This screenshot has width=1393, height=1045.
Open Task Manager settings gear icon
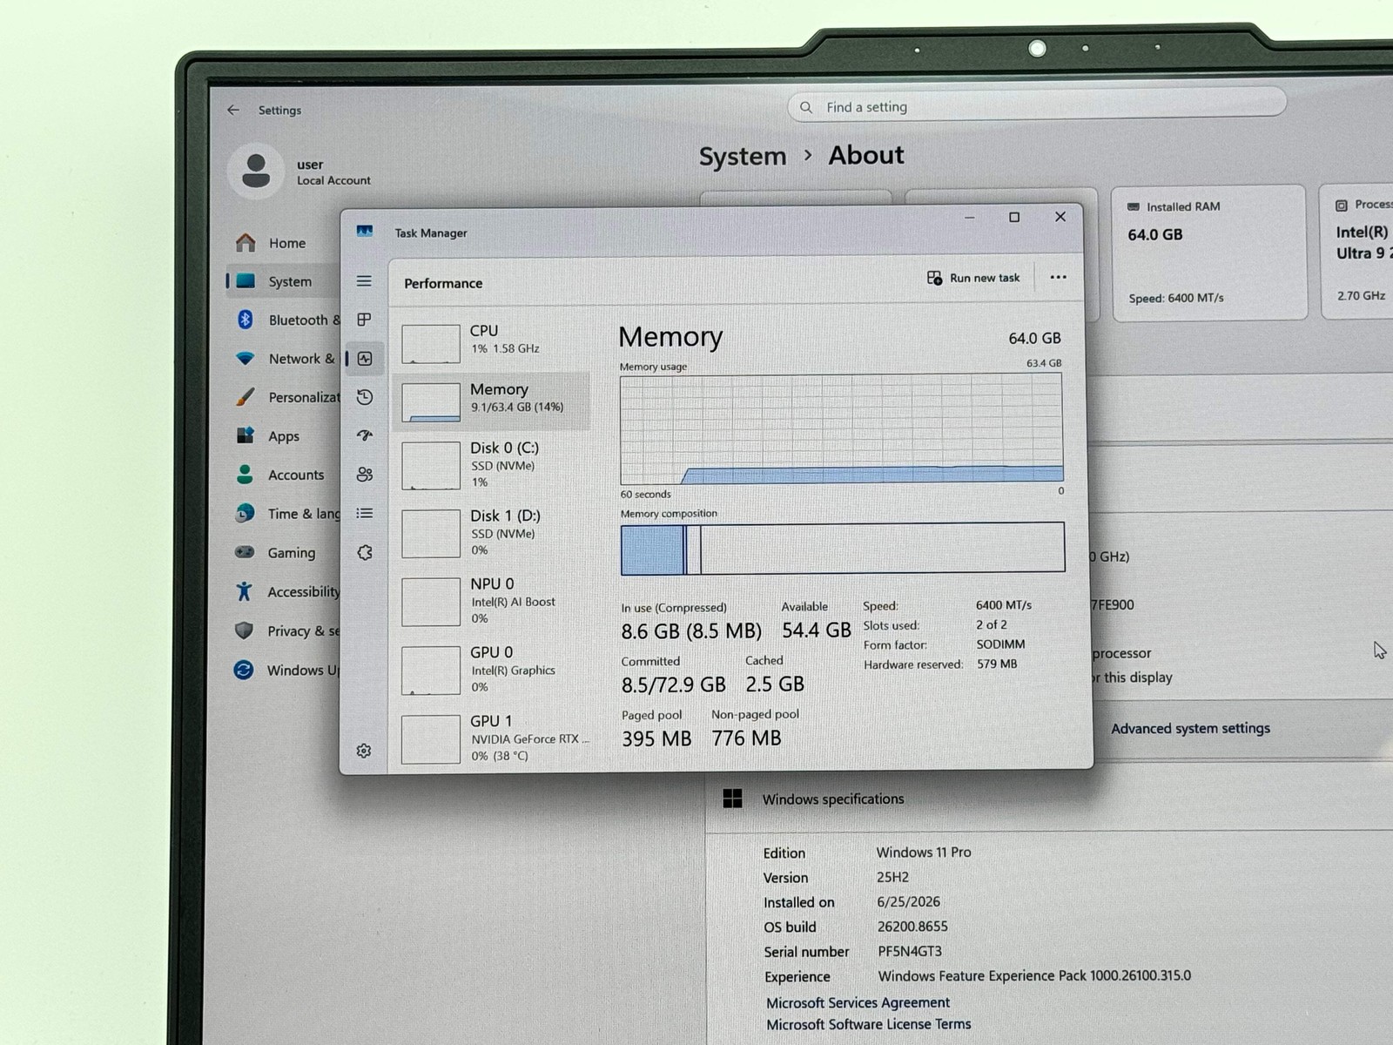(364, 751)
